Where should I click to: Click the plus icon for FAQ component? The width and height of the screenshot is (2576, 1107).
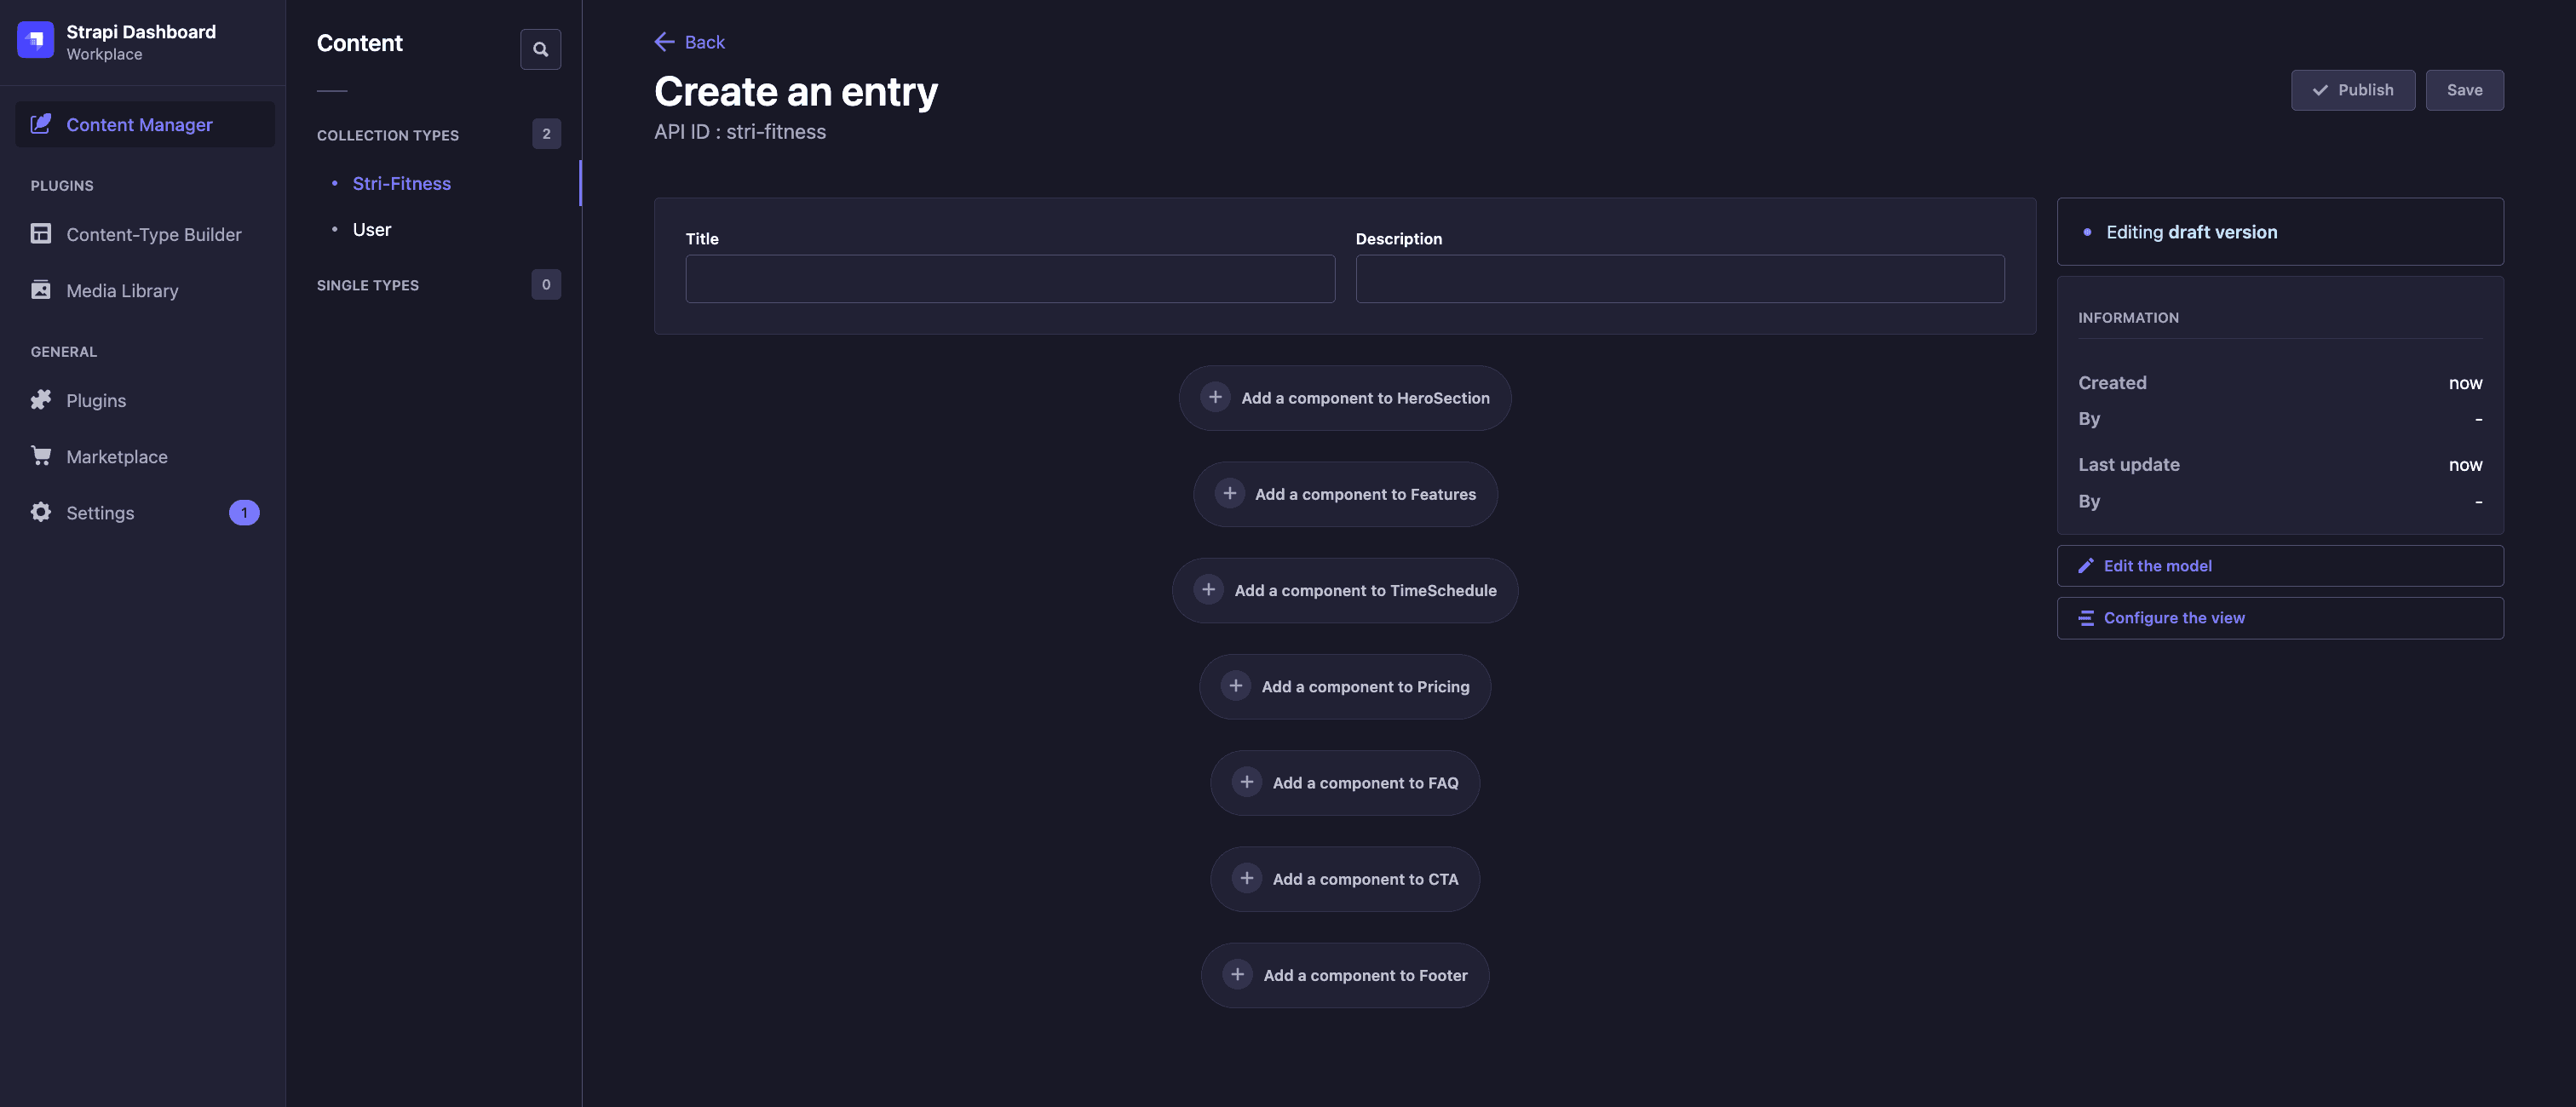point(1246,782)
